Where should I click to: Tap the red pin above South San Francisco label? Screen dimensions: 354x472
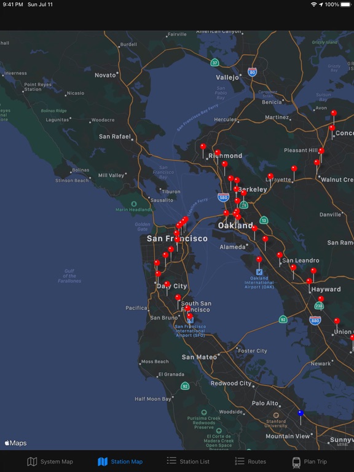click(x=178, y=297)
